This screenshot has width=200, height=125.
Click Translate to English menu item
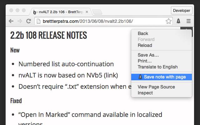pyautogui.click(x=157, y=67)
